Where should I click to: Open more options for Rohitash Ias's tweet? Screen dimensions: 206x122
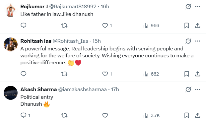point(198,41)
